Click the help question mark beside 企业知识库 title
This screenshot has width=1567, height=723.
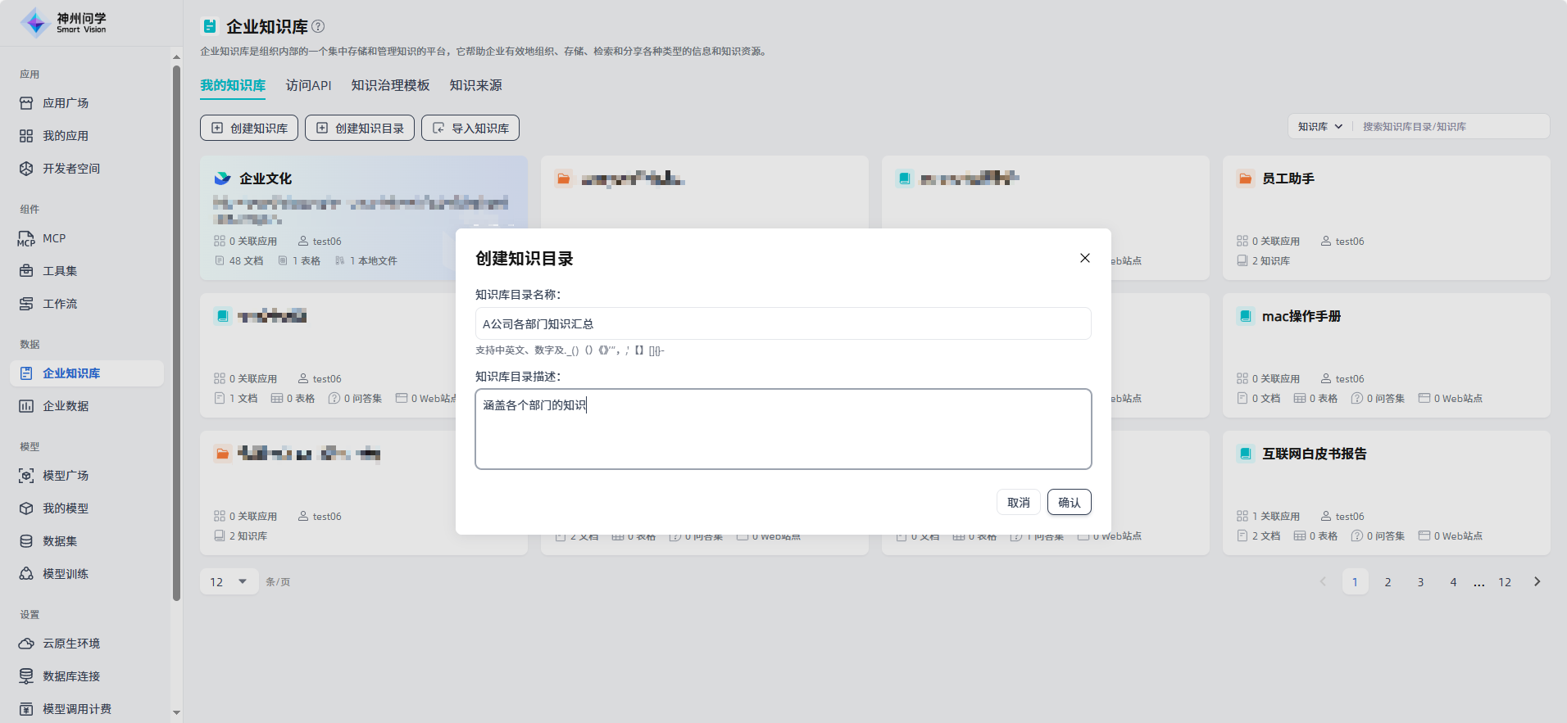318,26
